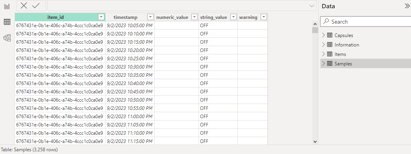
Task: Click the Items table icon
Action: point(330,54)
